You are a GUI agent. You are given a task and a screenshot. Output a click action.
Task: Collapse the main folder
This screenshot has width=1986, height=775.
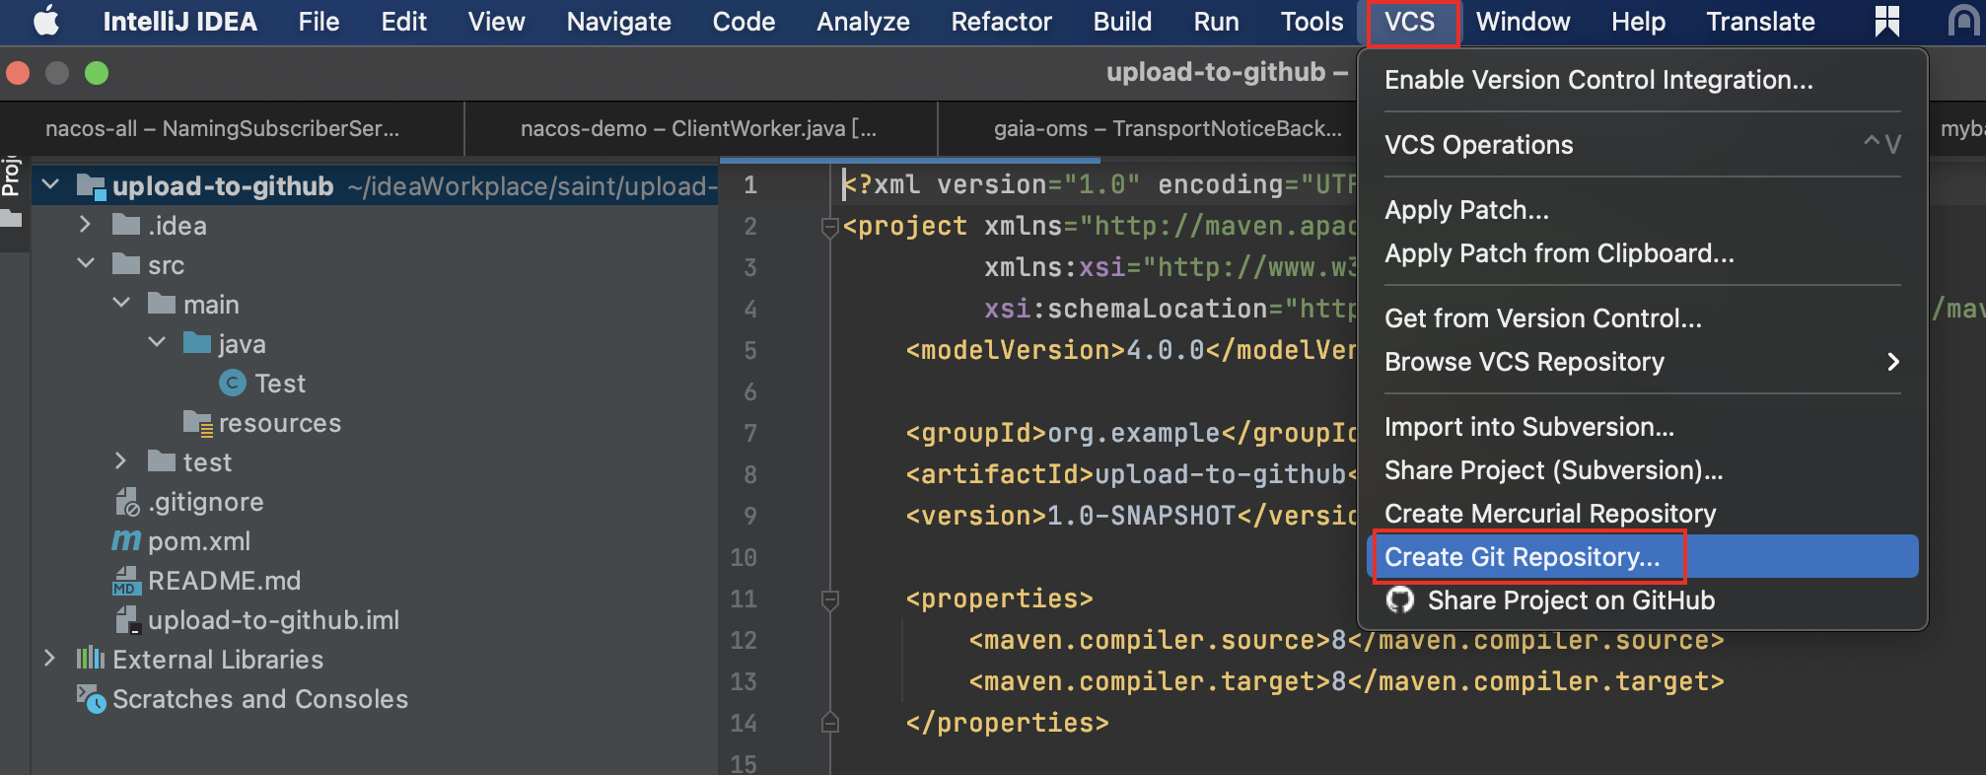pos(121,304)
